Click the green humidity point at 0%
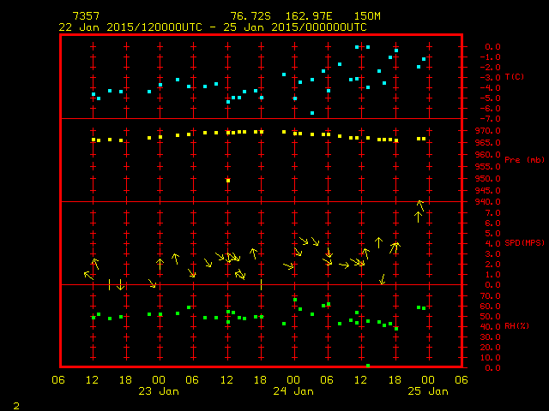This screenshot has width=549, height=411. tap(368, 366)
